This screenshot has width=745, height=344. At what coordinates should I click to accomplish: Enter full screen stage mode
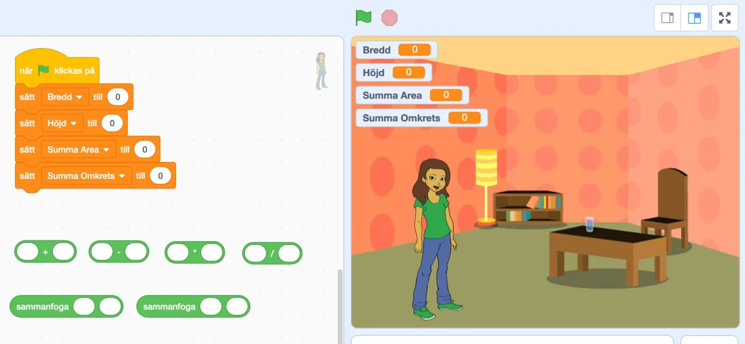click(x=725, y=18)
